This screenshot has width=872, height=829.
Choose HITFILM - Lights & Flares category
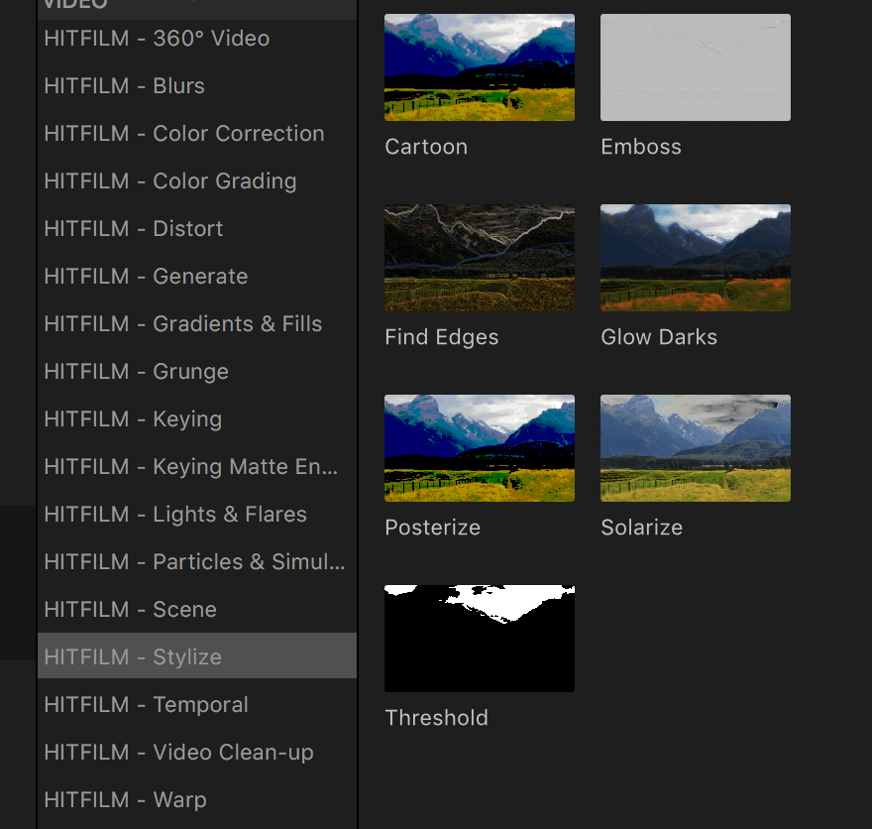click(197, 514)
